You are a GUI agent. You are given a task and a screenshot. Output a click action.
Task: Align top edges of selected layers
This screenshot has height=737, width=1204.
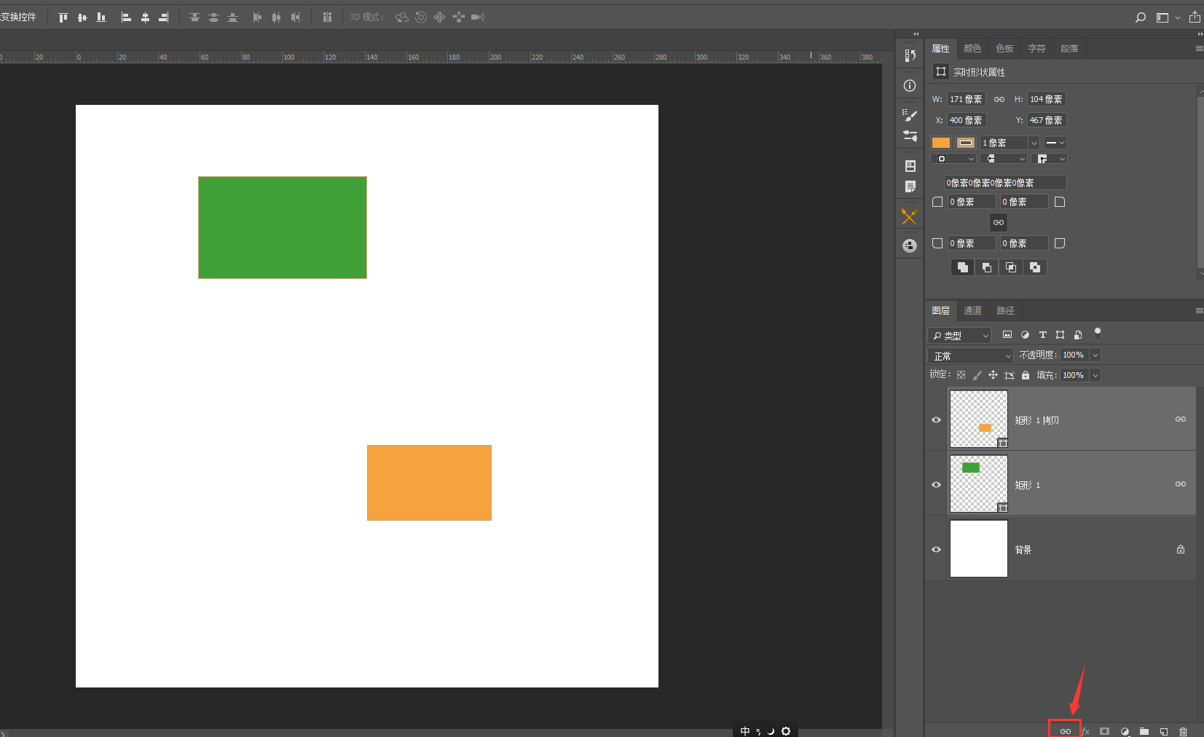tap(63, 17)
